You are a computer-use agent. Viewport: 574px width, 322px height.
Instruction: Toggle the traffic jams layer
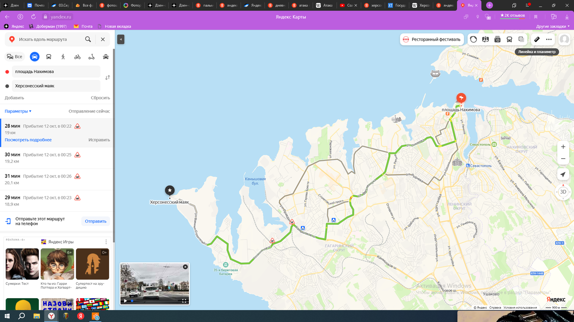click(474, 39)
